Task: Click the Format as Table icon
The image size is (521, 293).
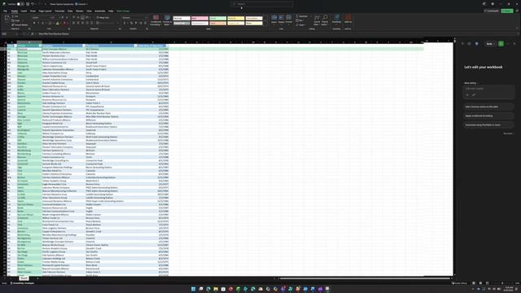Action: point(167,20)
